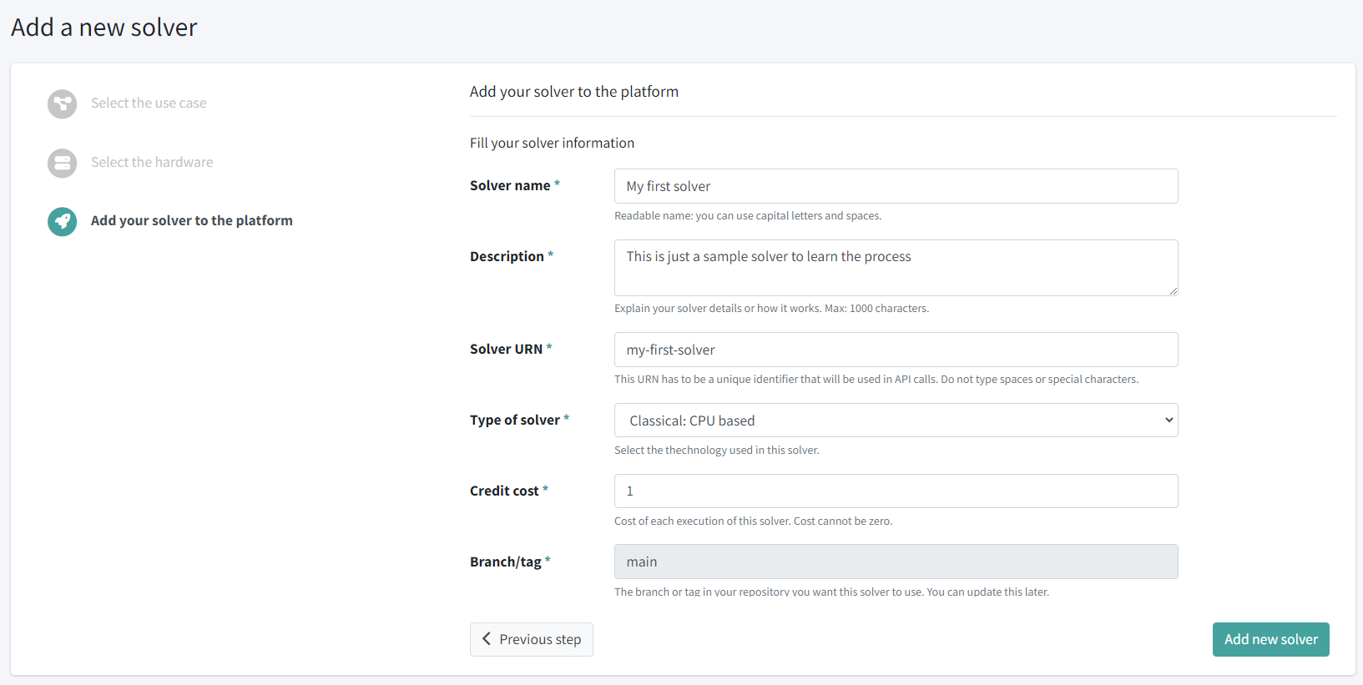Screen dimensions: 1363x685
Task: Select 'Add your solver to the platform' step
Action: 192,221
